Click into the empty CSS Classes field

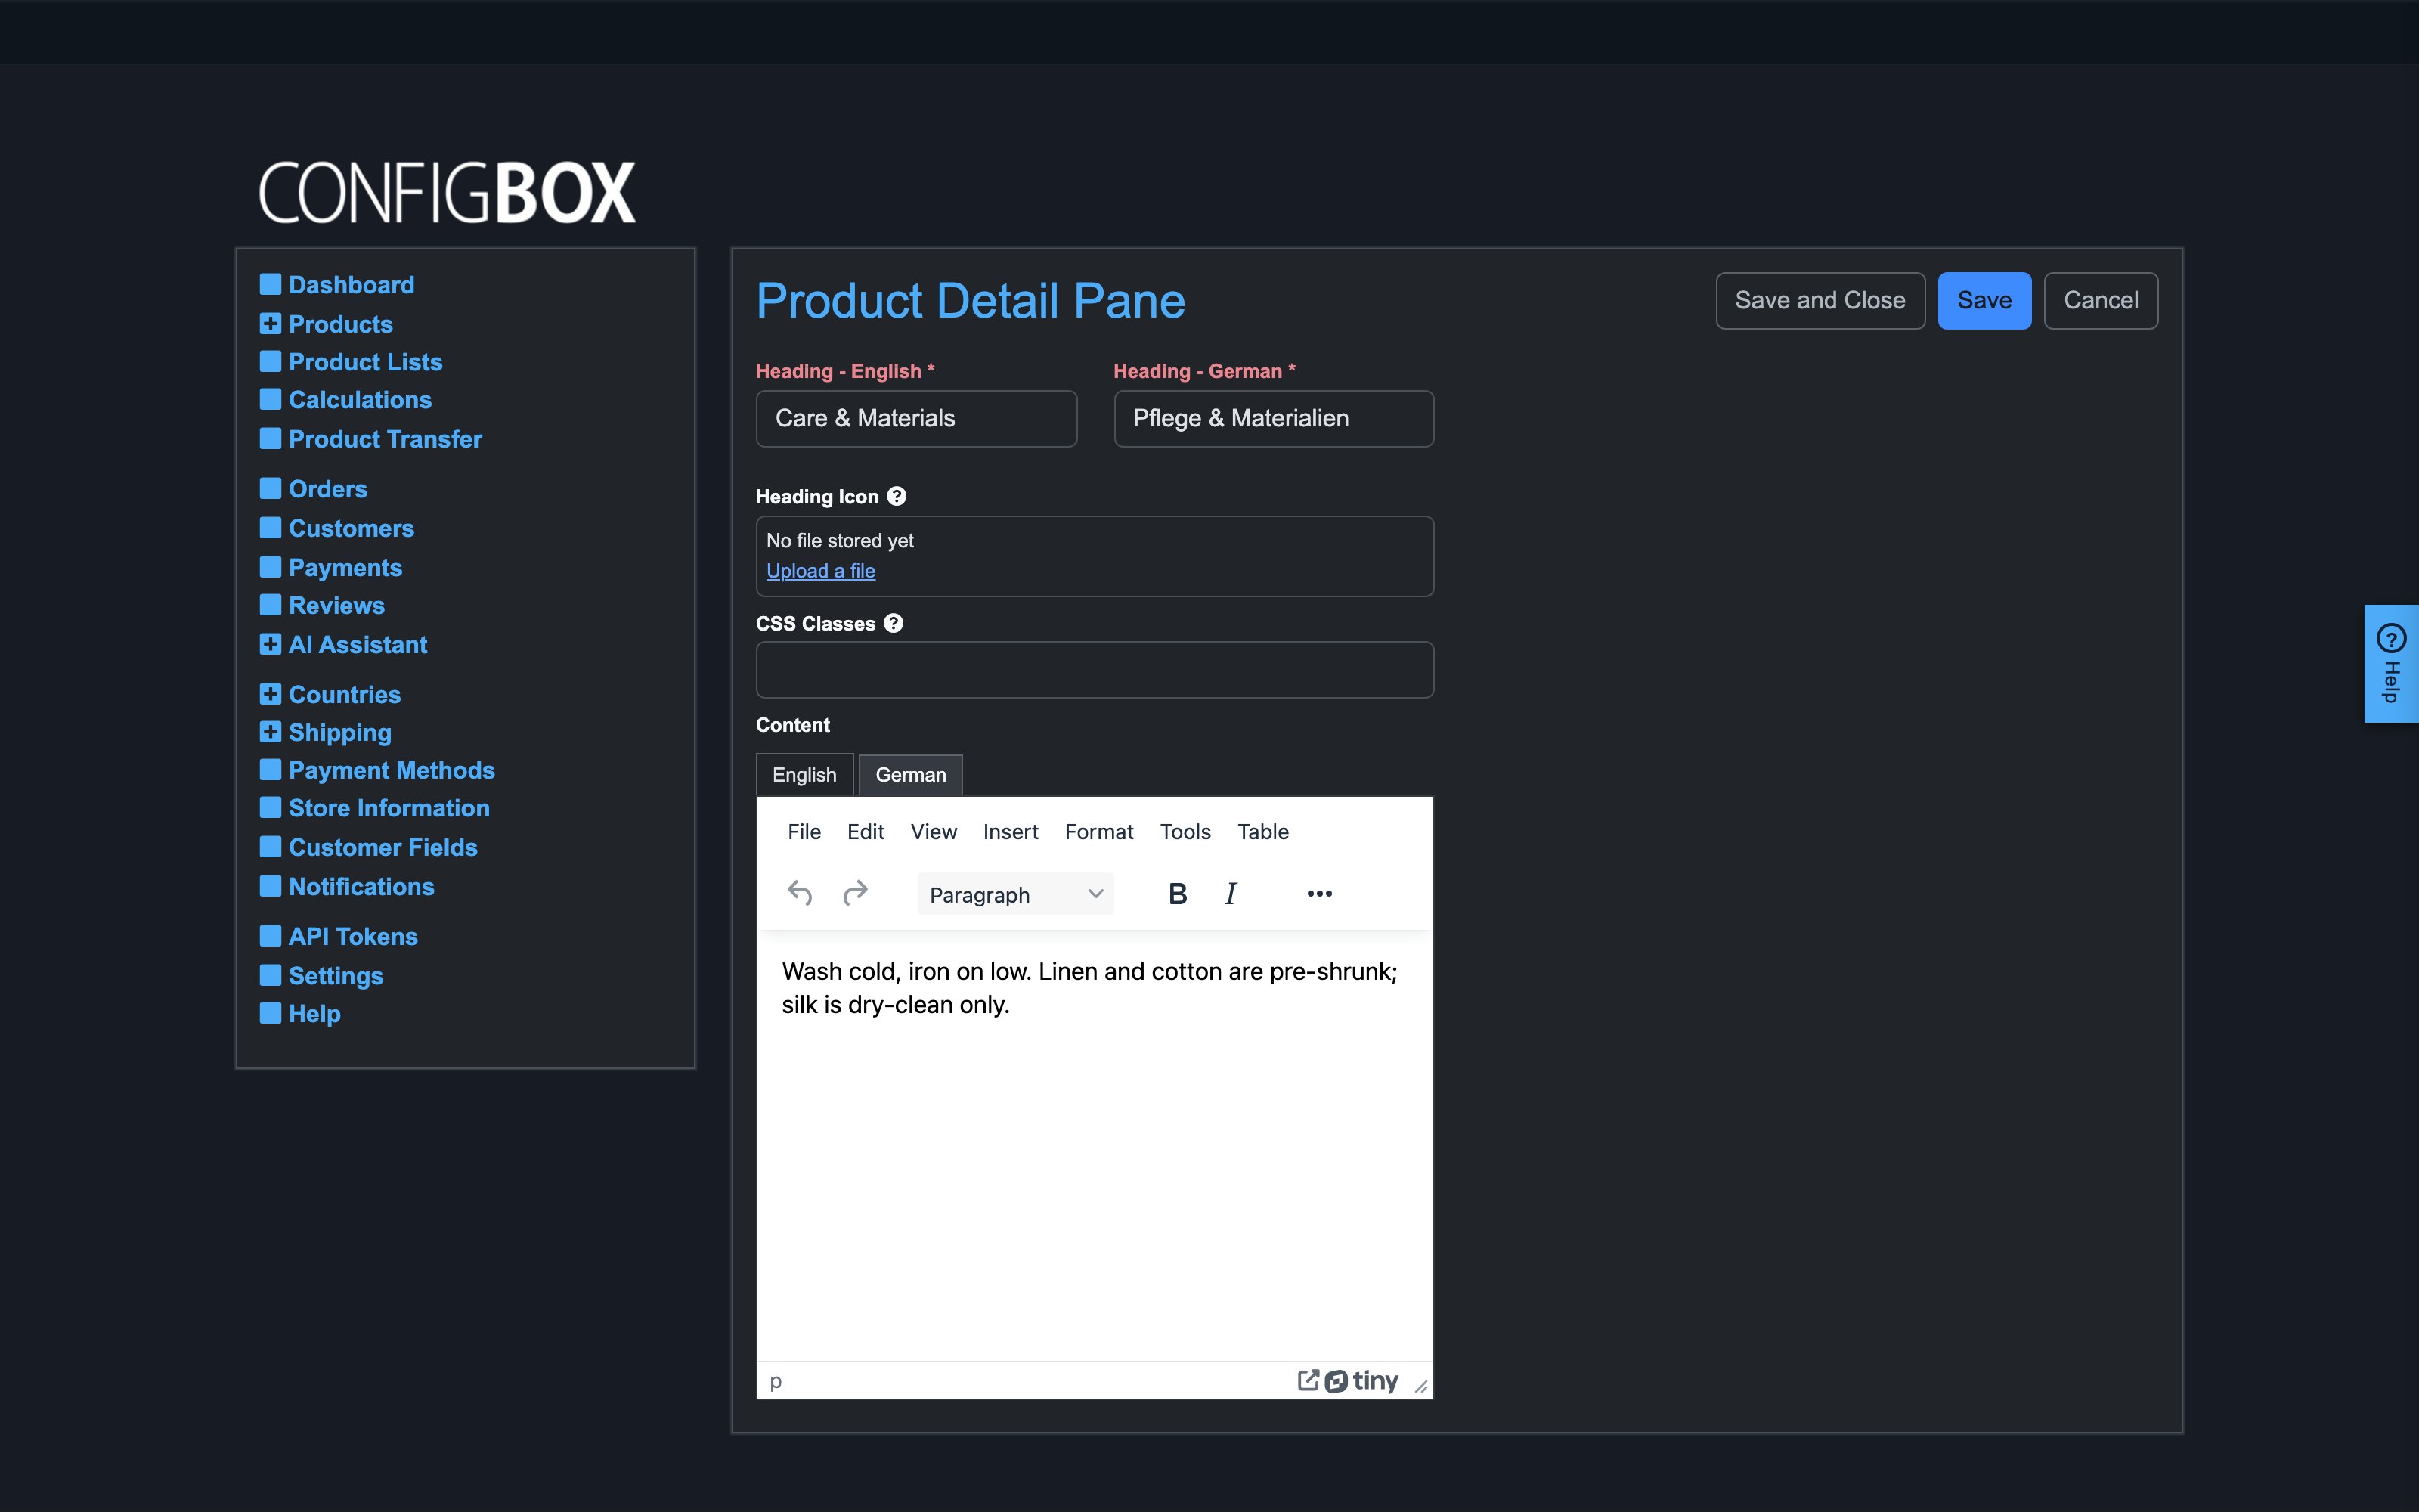coord(1095,670)
